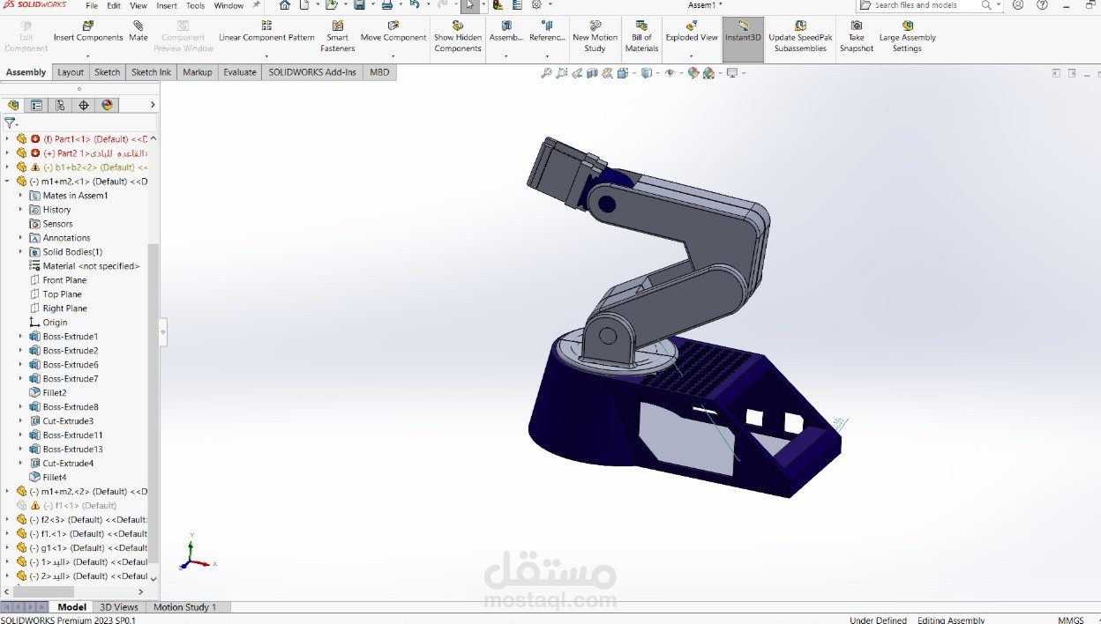Viewport: 1101px width, 624px height.
Task: Toggle the Instant3D button
Action: coord(743,39)
